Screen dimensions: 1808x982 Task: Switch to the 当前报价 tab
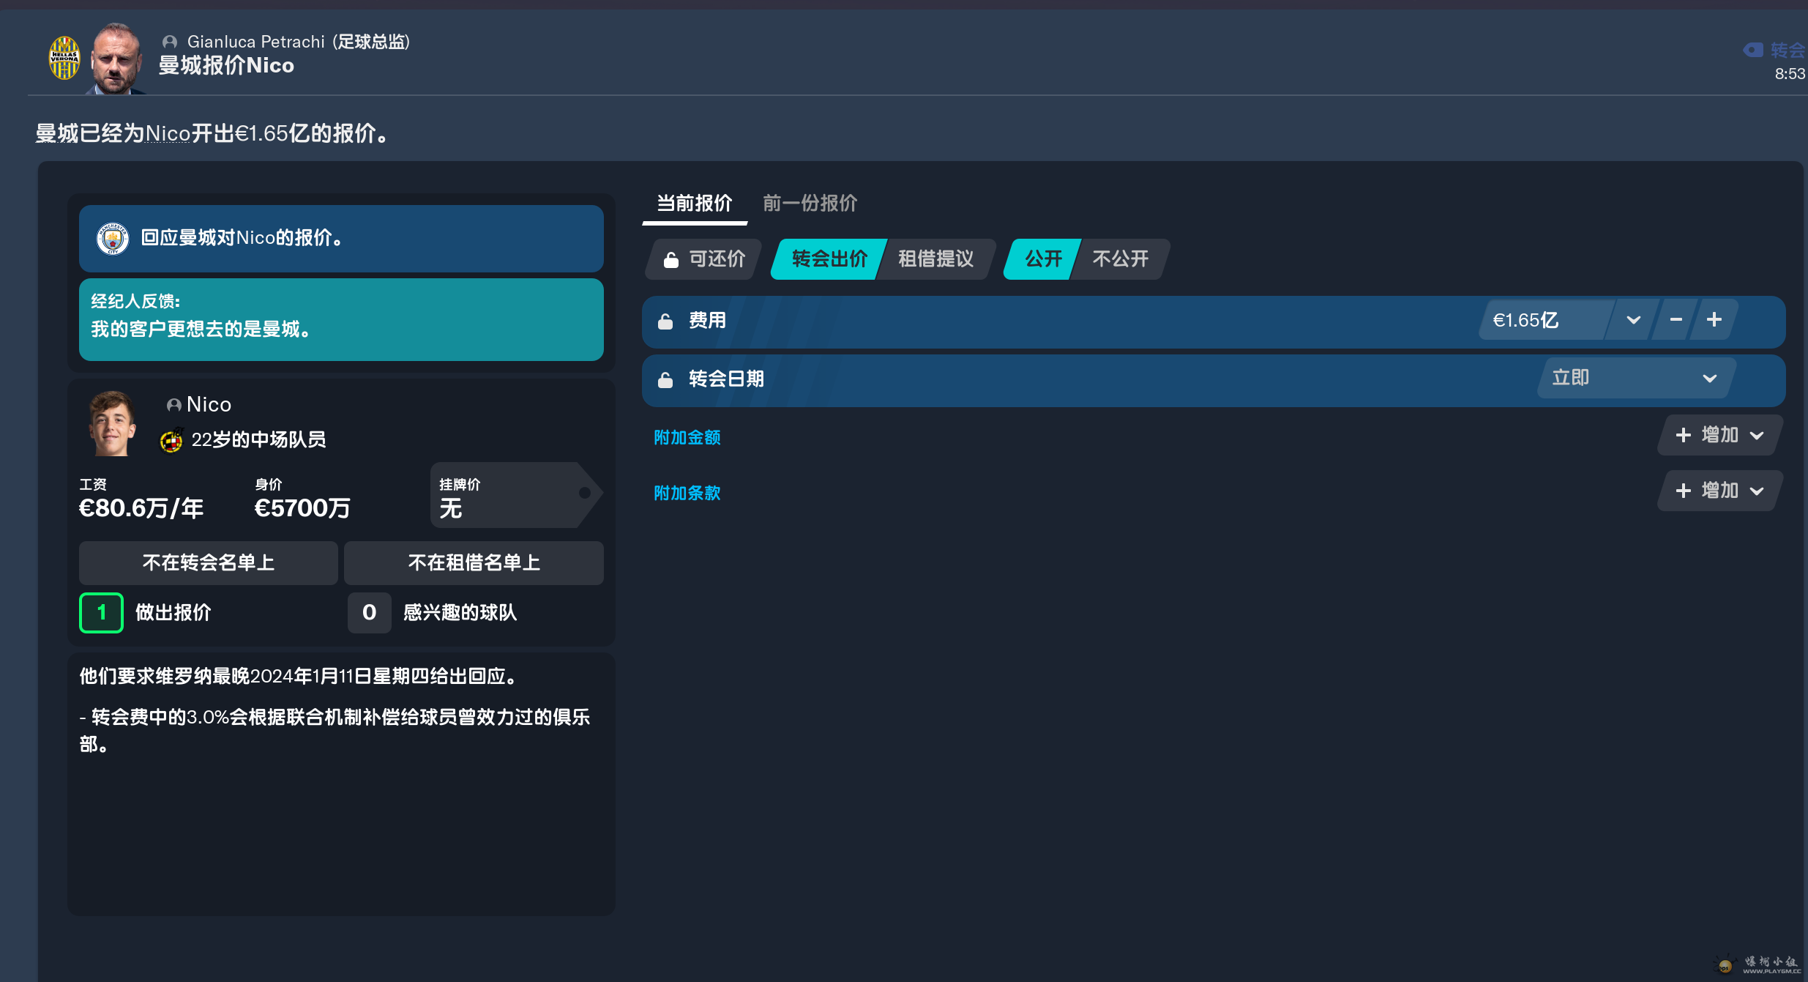694,204
